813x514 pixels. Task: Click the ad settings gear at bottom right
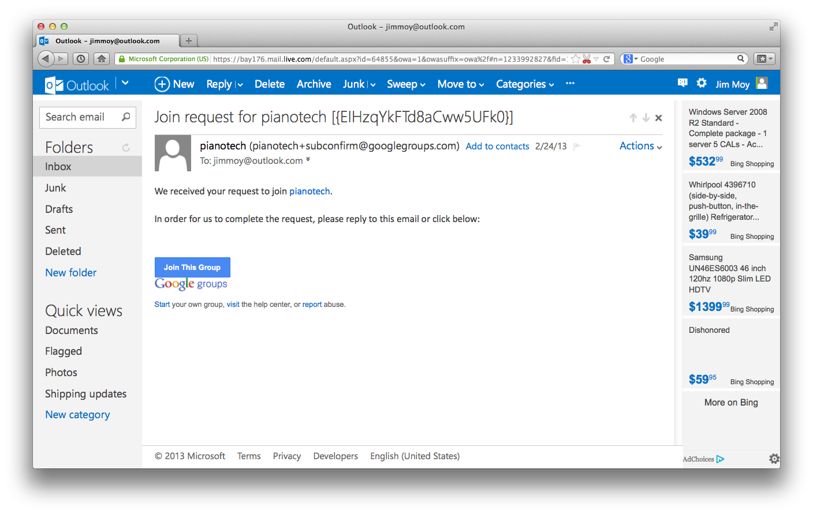point(774,459)
